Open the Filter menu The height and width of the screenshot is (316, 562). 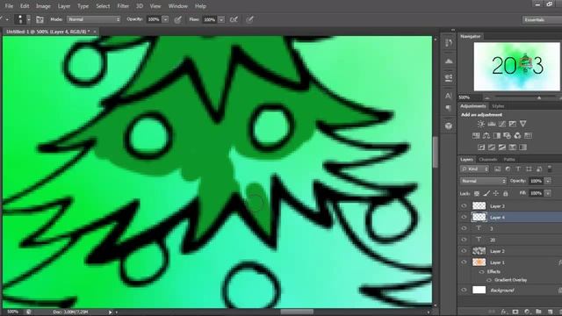click(x=123, y=6)
